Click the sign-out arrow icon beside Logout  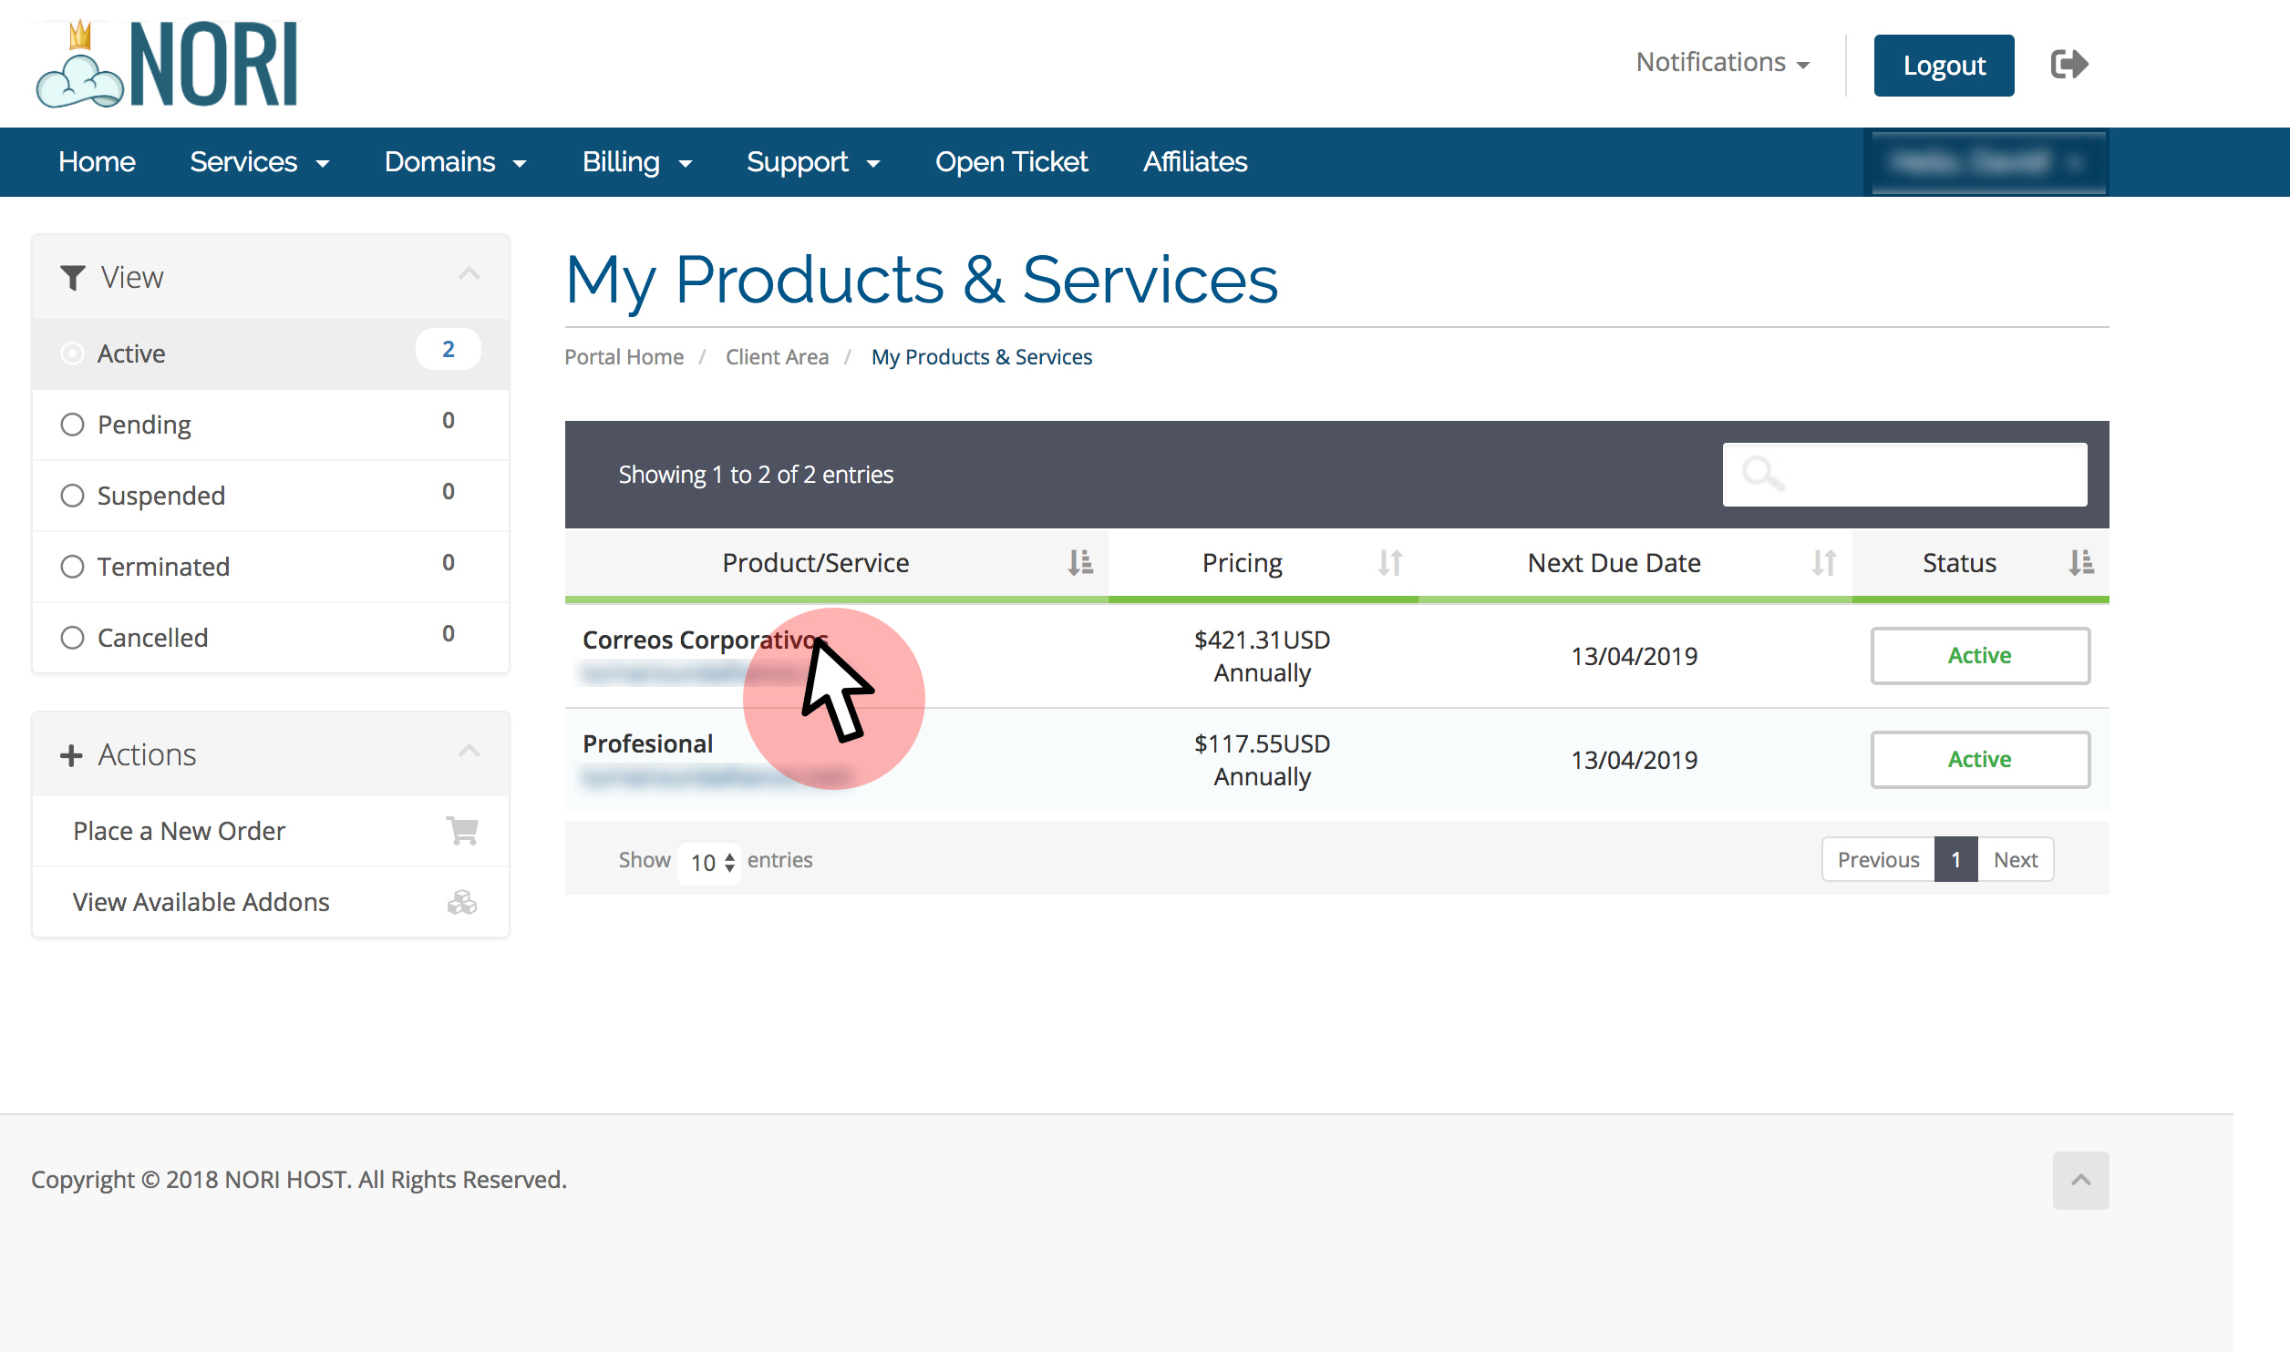point(2068,64)
